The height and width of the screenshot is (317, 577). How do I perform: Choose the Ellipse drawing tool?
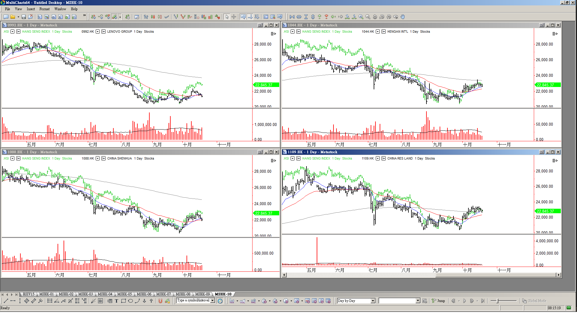click(x=130, y=301)
